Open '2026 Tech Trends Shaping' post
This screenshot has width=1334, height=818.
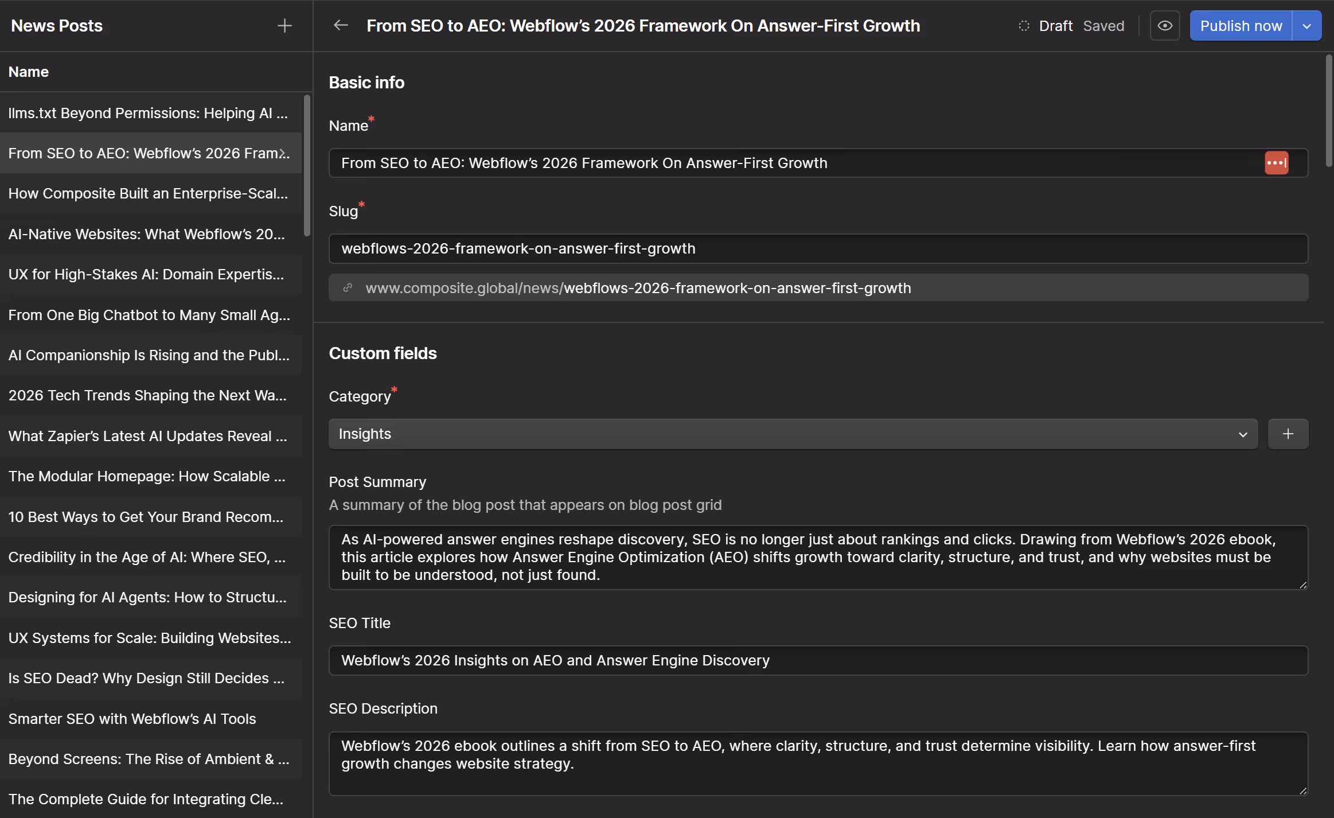[x=151, y=395]
